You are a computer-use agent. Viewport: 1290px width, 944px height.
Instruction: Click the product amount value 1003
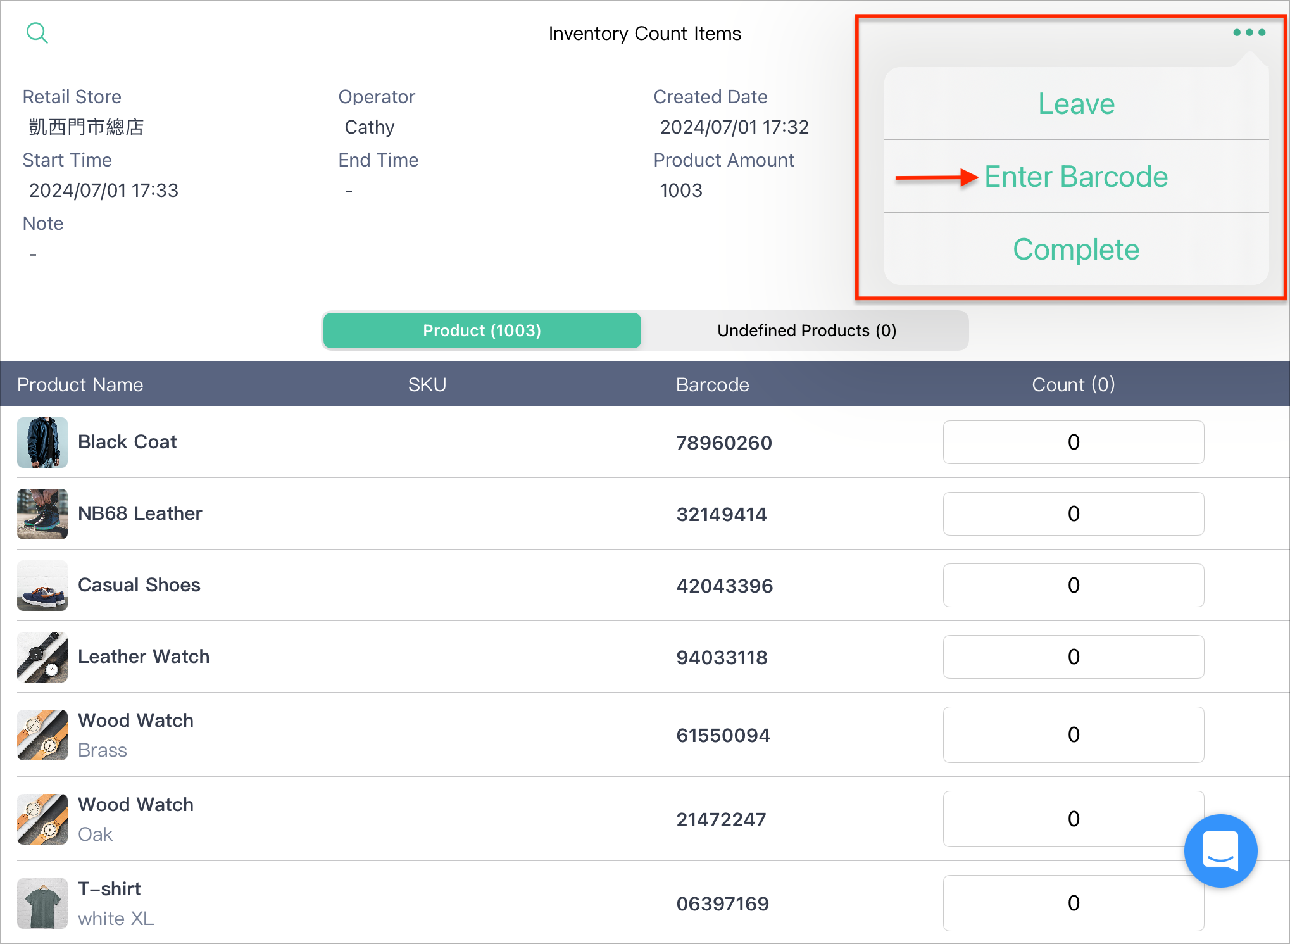point(681,191)
